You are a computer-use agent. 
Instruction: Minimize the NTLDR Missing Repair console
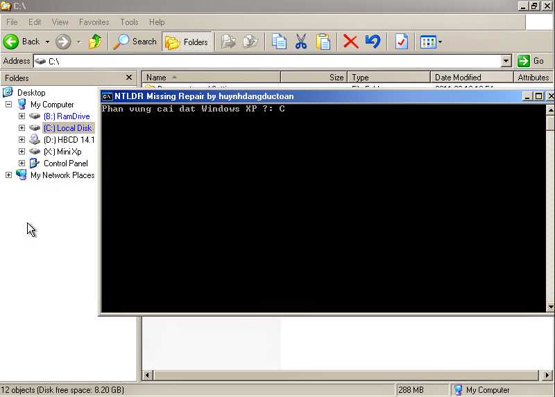click(x=527, y=96)
